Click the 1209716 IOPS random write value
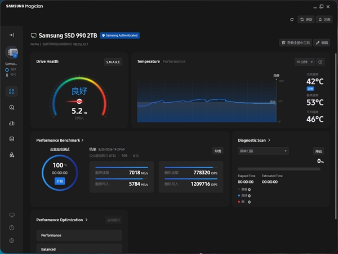Viewport: 338px width, 254px height. coord(204,184)
